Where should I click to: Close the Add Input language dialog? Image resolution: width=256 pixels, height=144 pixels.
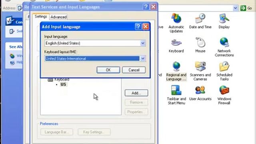[146, 26]
